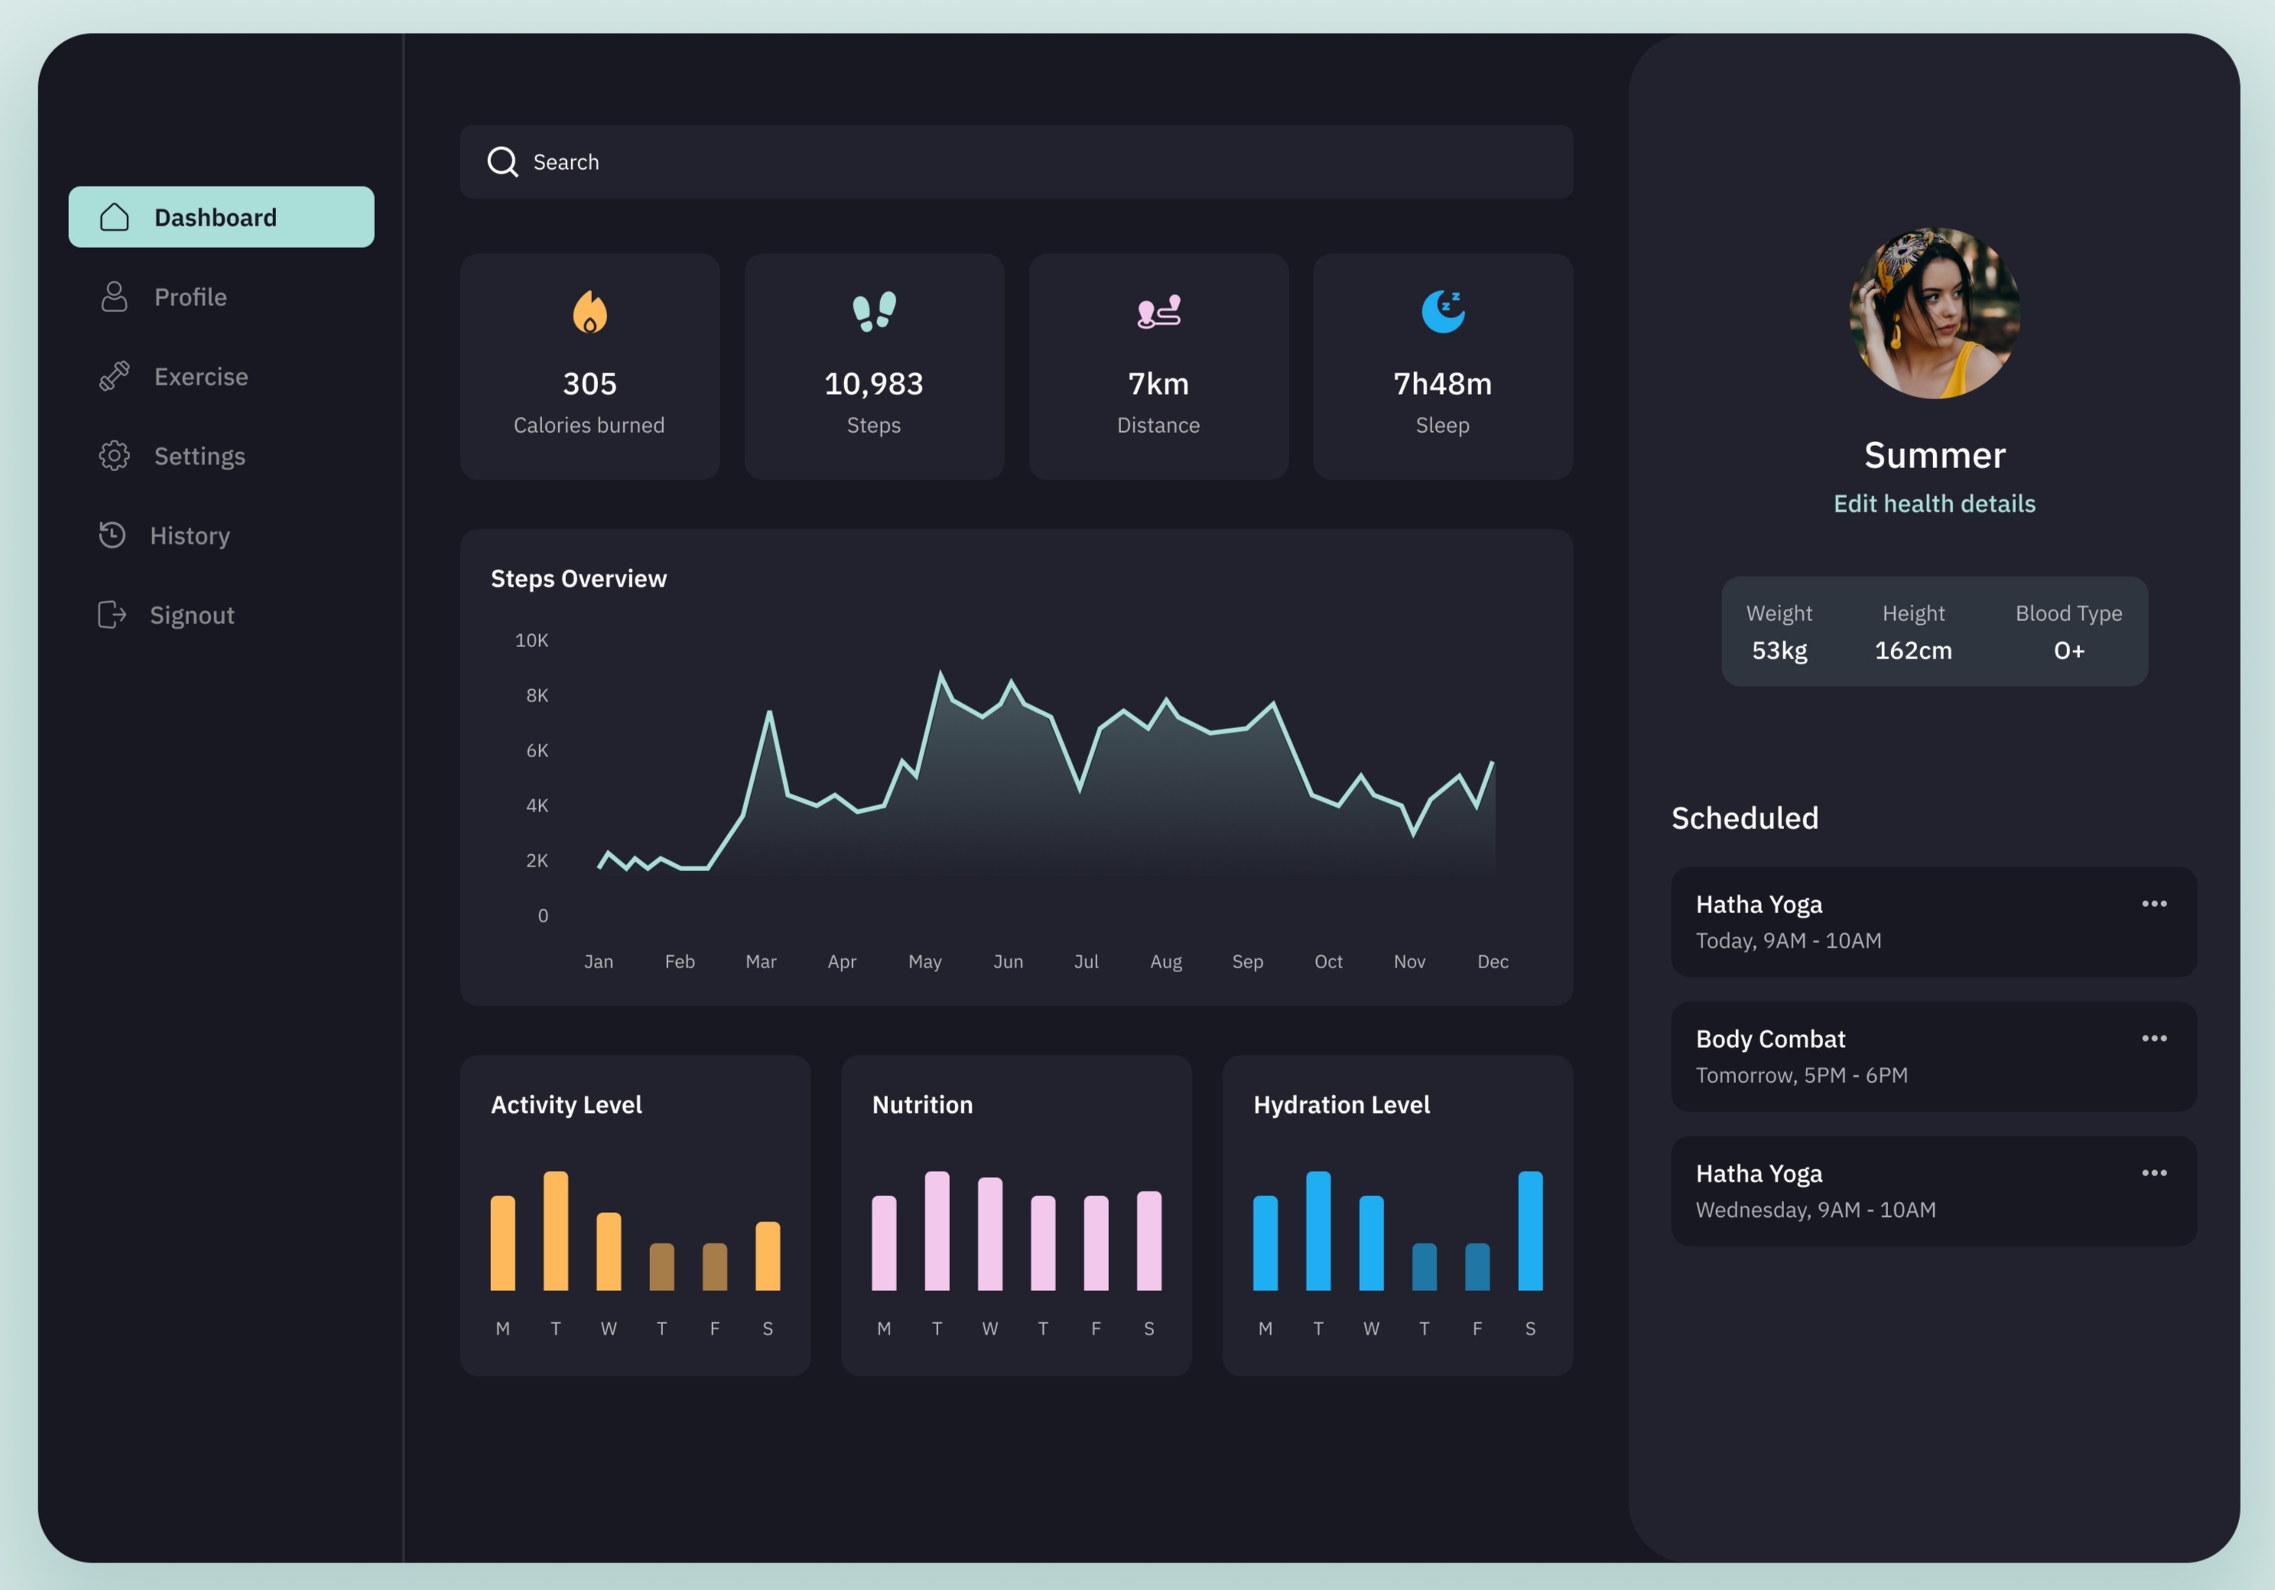Click options for Body Combat tomorrow
Image resolution: width=2275 pixels, height=1590 pixels.
coord(2154,1037)
